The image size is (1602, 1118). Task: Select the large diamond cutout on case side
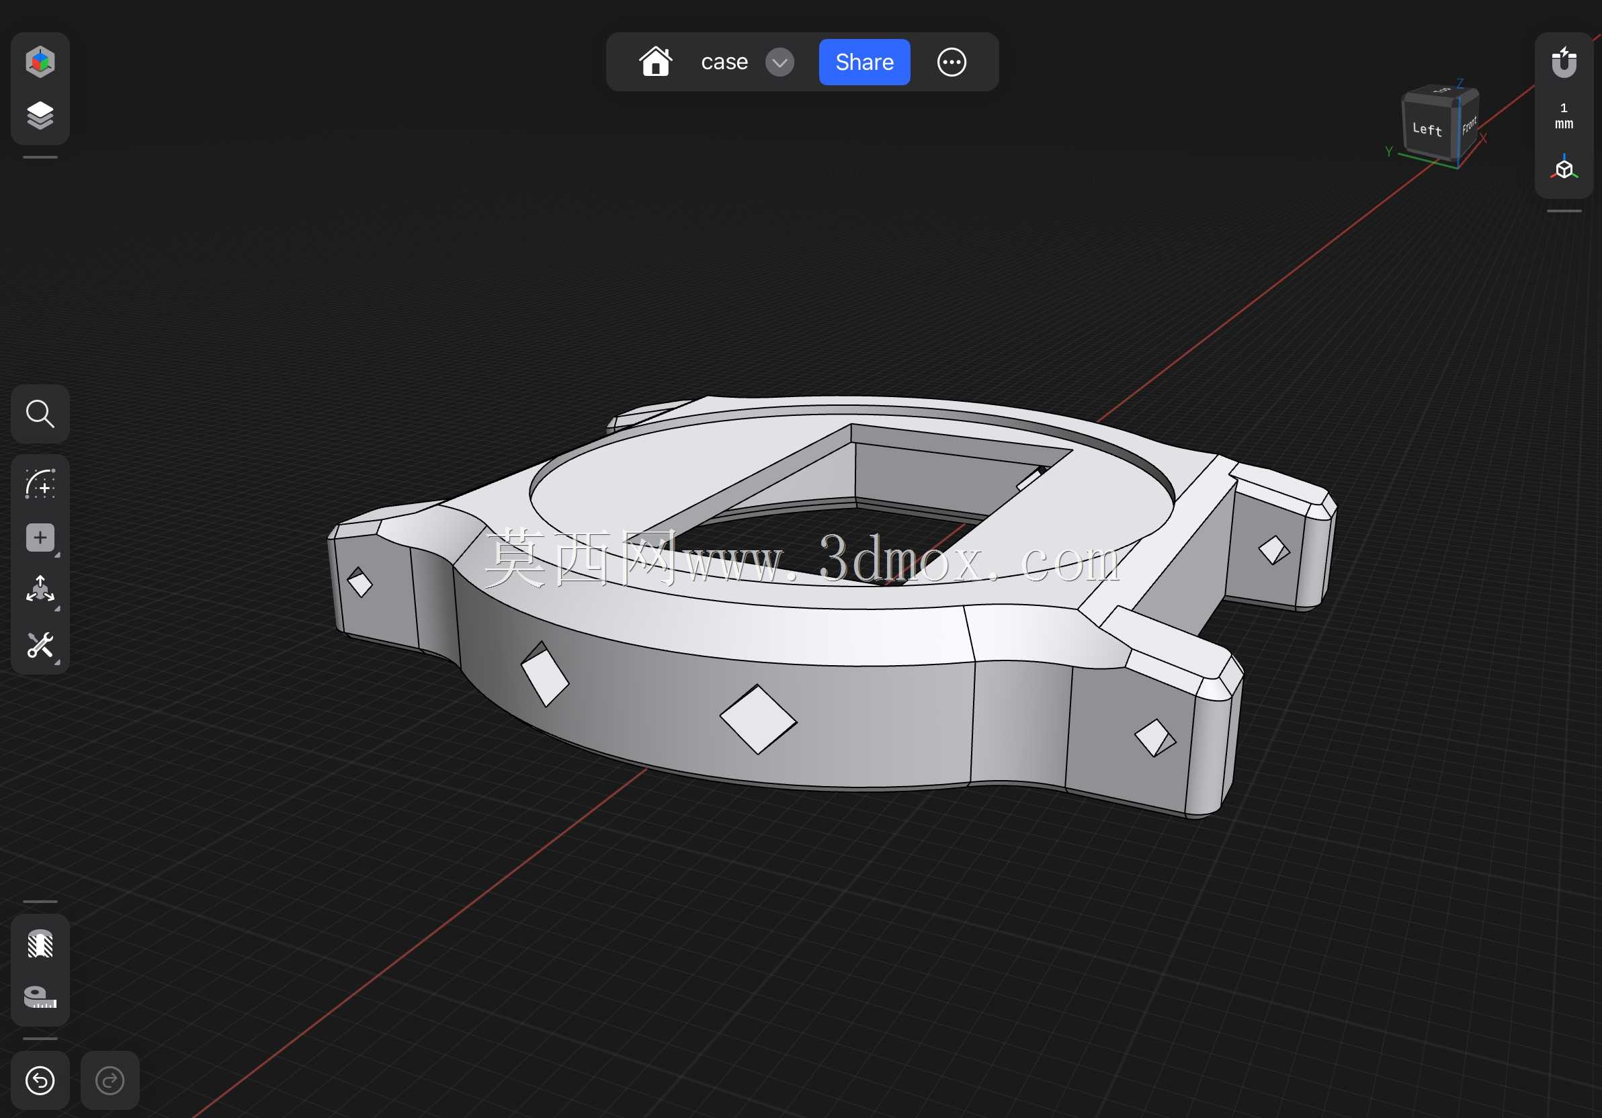758,719
